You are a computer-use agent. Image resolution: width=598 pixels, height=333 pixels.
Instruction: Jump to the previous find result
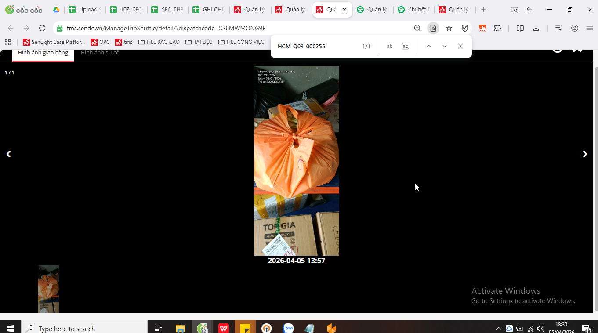tap(429, 46)
